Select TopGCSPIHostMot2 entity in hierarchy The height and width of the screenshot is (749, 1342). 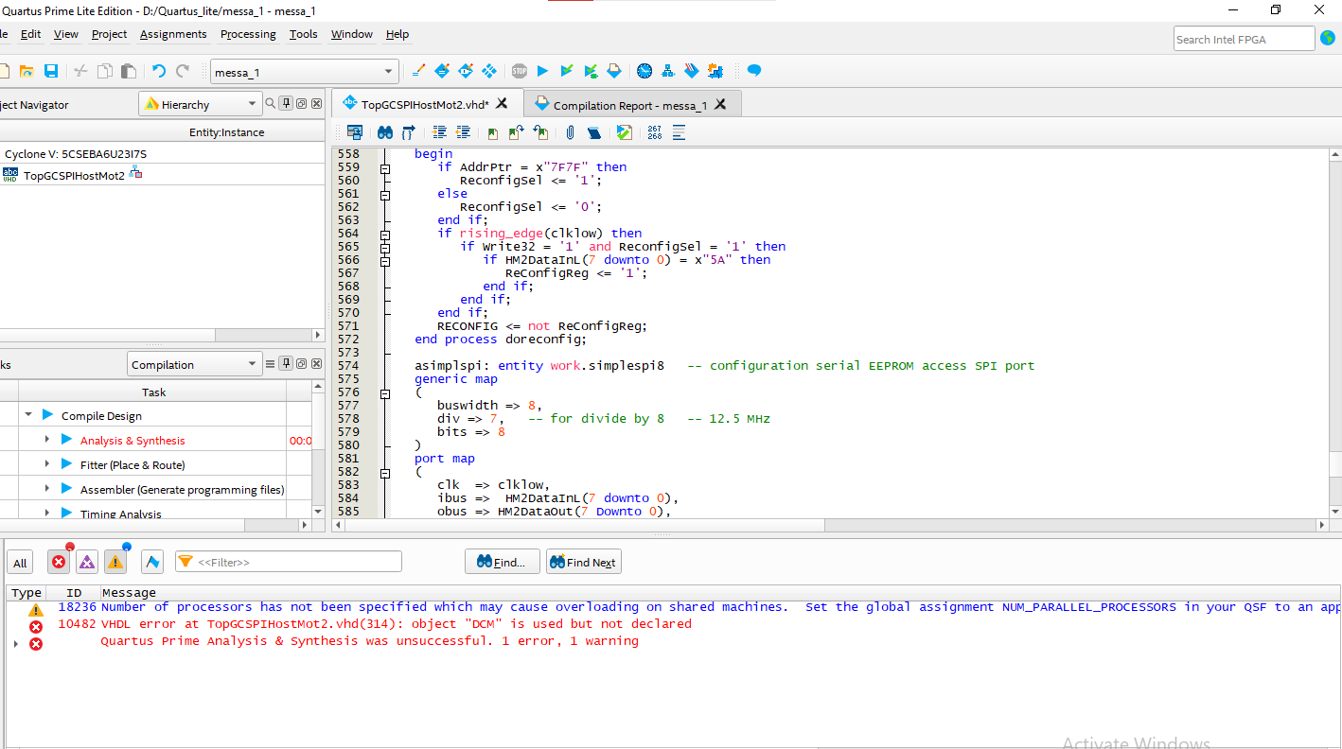click(74, 175)
